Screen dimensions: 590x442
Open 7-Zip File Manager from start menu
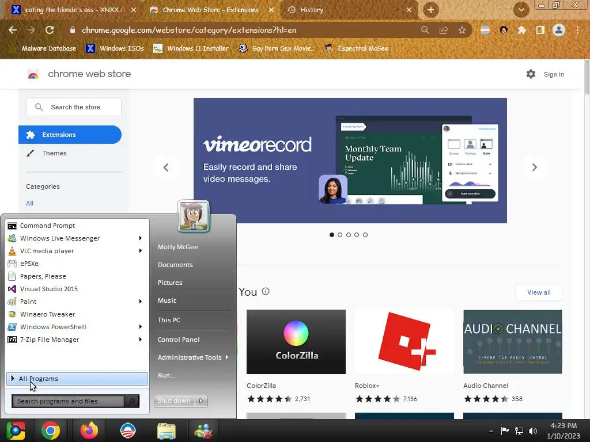(77, 340)
